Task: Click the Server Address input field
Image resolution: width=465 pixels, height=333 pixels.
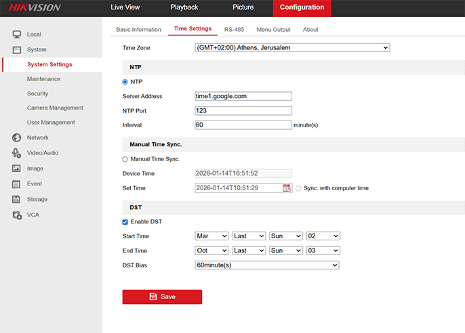Action: point(243,96)
